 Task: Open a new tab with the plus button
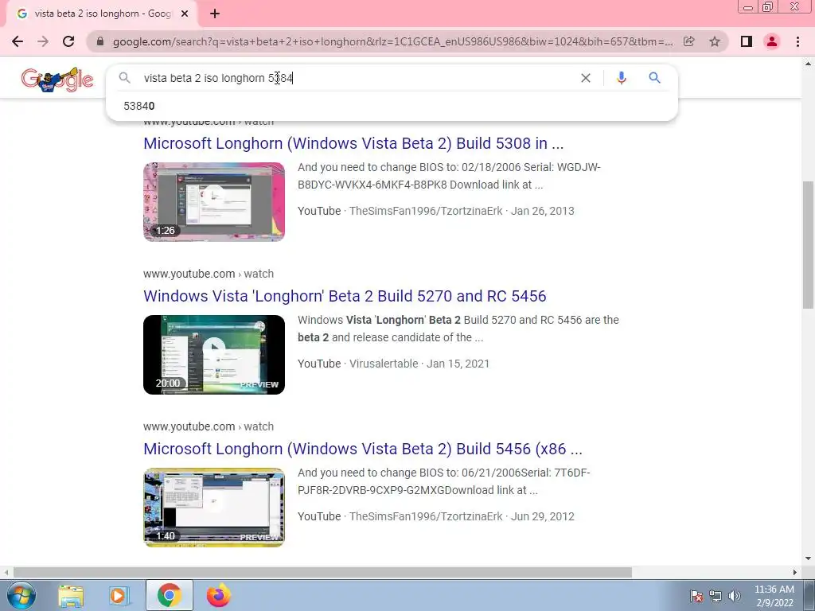[x=215, y=14]
